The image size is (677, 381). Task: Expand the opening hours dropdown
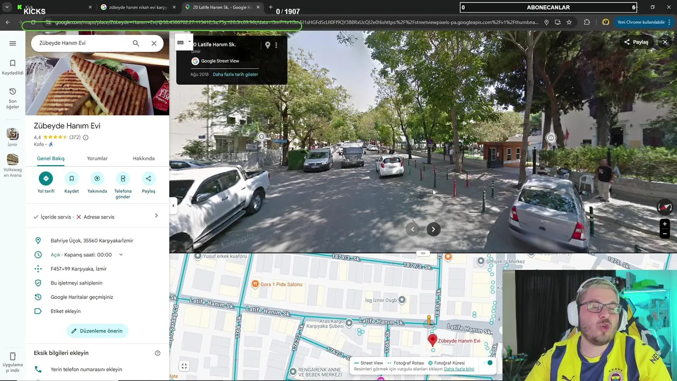121,255
